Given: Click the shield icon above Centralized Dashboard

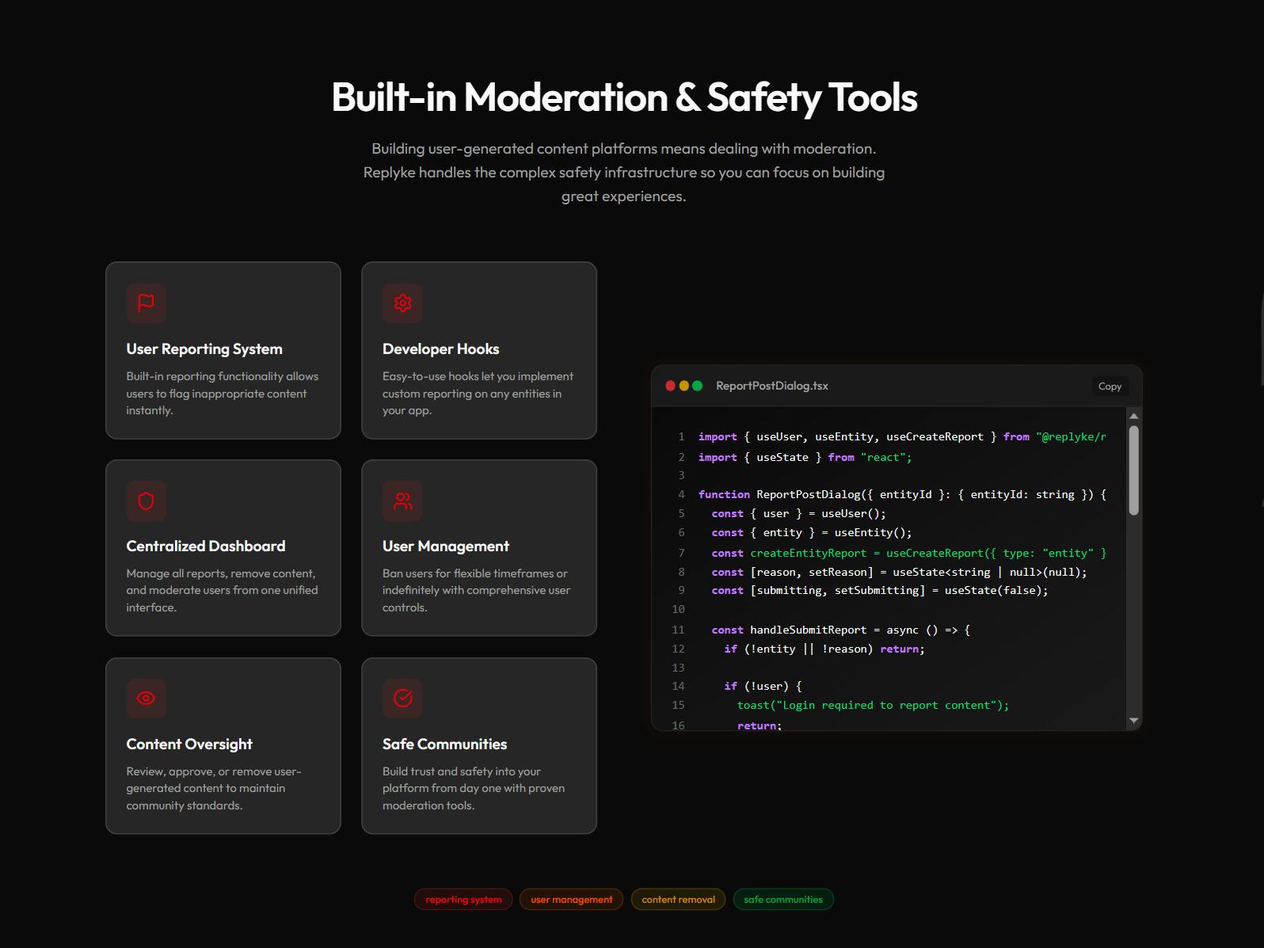Looking at the screenshot, I should [146, 501].
